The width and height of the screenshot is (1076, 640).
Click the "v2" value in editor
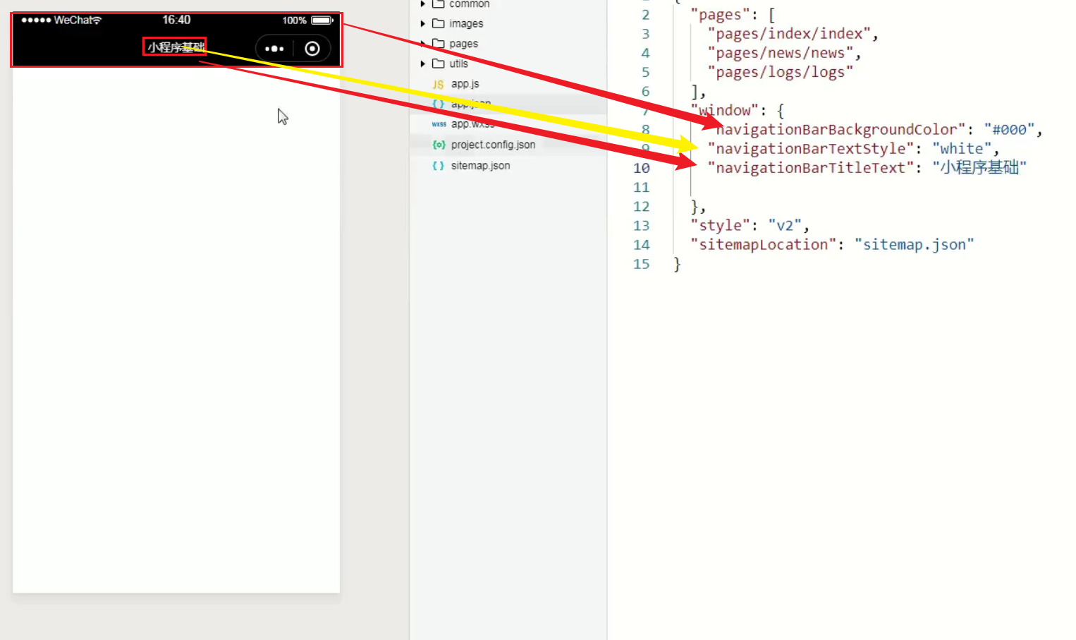coord(785,225)
